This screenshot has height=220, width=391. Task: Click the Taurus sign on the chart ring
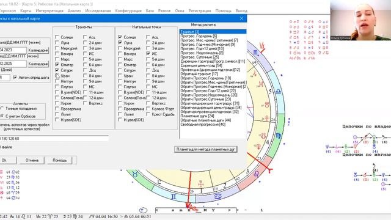[x=135, y=174]
